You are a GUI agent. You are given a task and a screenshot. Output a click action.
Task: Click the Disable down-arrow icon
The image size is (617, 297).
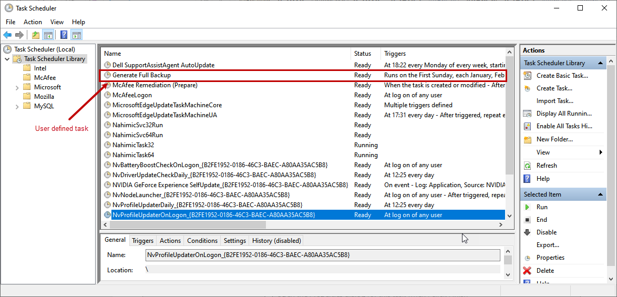click(527, 232)
